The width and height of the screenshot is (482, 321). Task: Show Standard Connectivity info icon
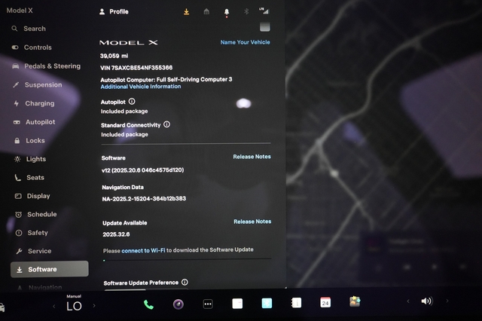coord(166,124)
